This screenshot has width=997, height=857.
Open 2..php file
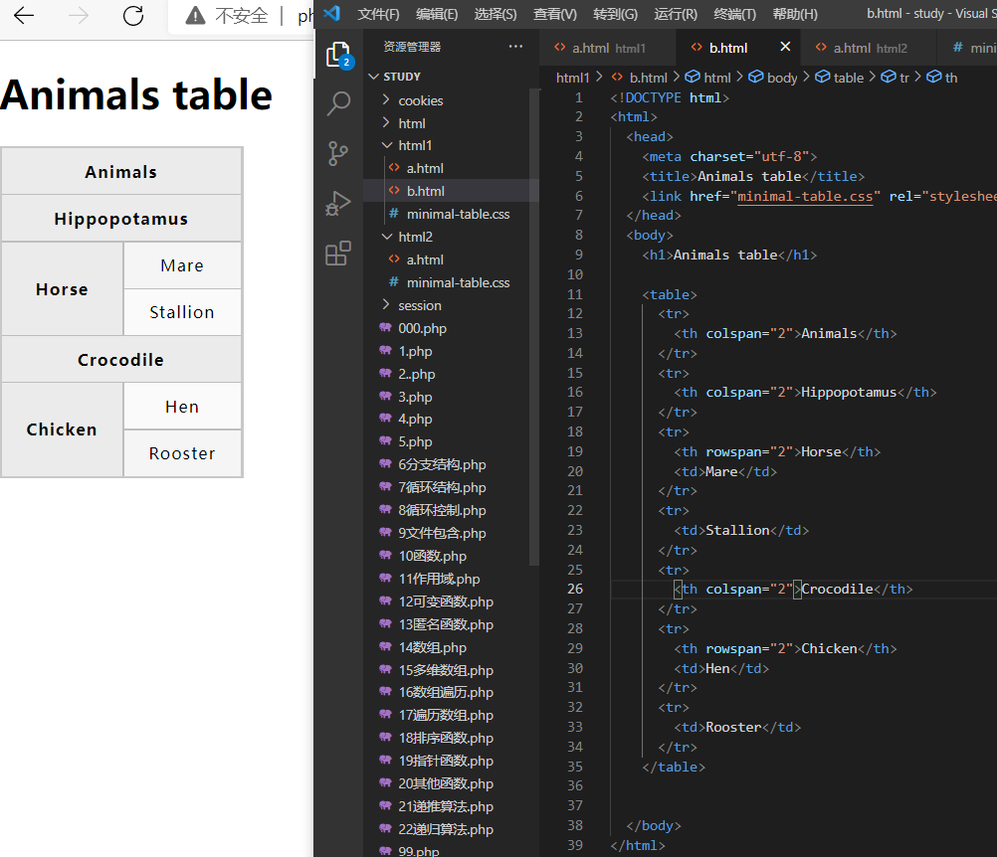(417, 374)
